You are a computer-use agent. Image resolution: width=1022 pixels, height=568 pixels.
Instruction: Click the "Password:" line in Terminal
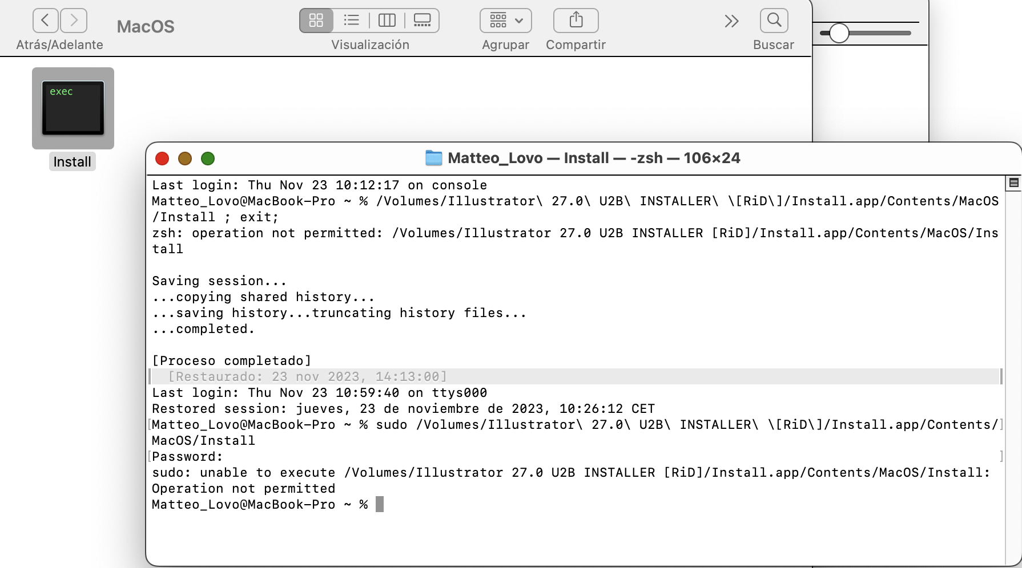pyautogui.click(x=187, y=456)
